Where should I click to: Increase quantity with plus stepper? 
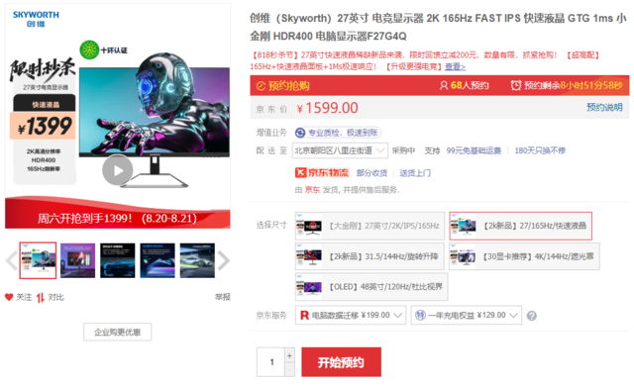[289, 356]
